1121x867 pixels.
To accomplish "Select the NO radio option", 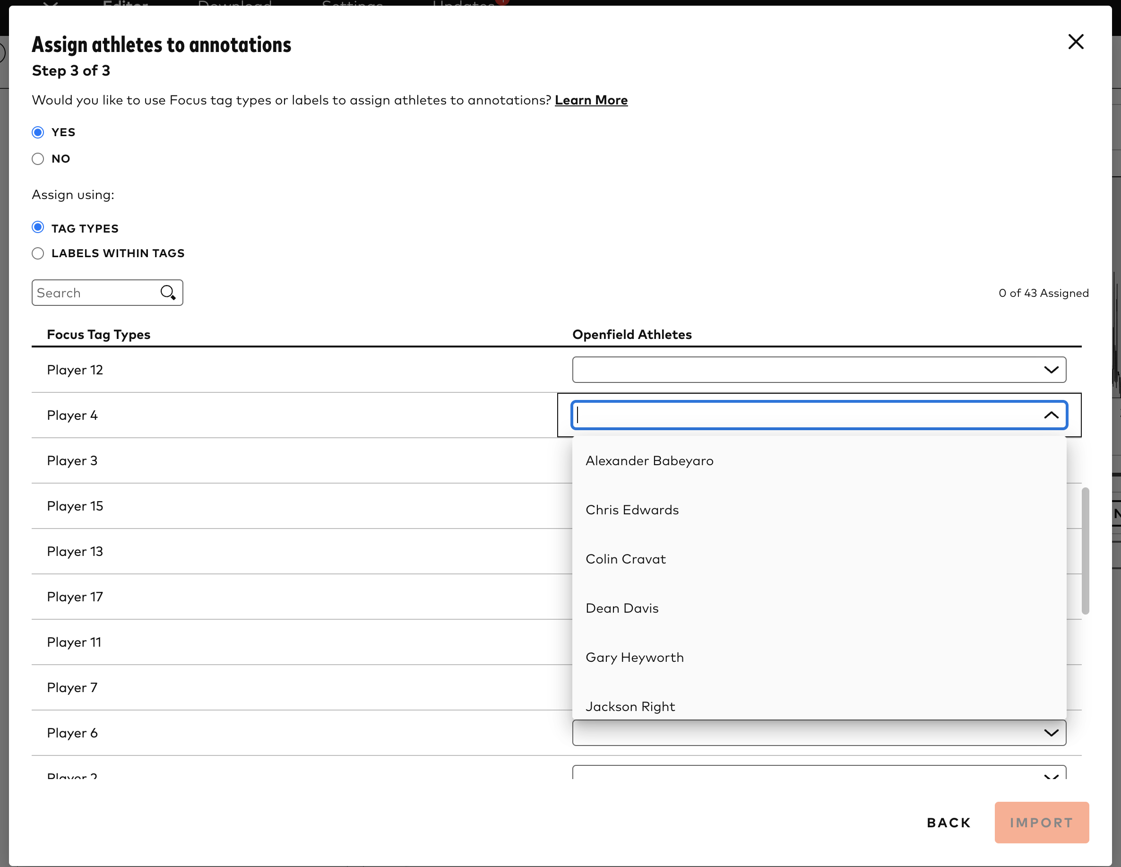I will 37,159.
